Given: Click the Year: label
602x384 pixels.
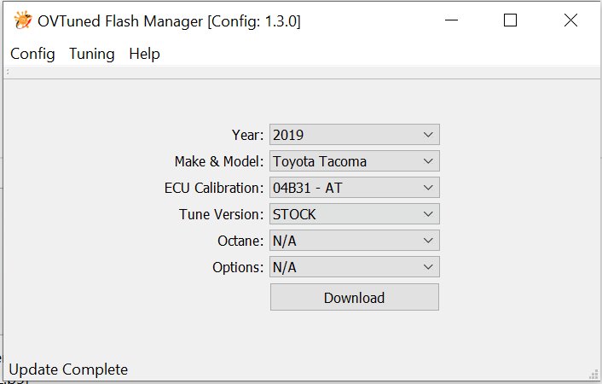Looking at the screenshot, I should point(247,135).
